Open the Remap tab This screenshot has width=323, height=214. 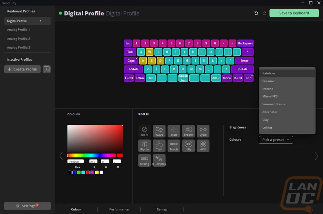tap(162, 209)
